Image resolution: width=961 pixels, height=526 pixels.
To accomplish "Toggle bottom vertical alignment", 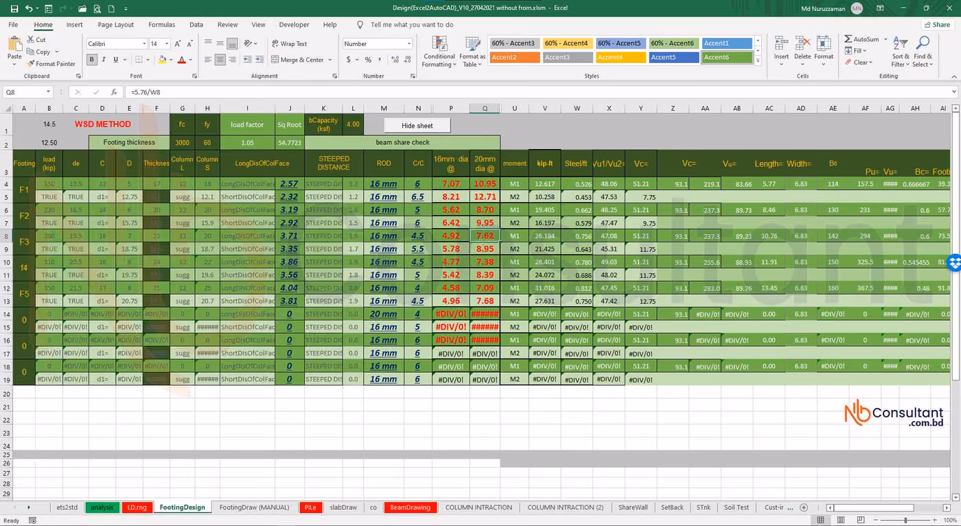I will pyautogui.click(x=233, y=43).
